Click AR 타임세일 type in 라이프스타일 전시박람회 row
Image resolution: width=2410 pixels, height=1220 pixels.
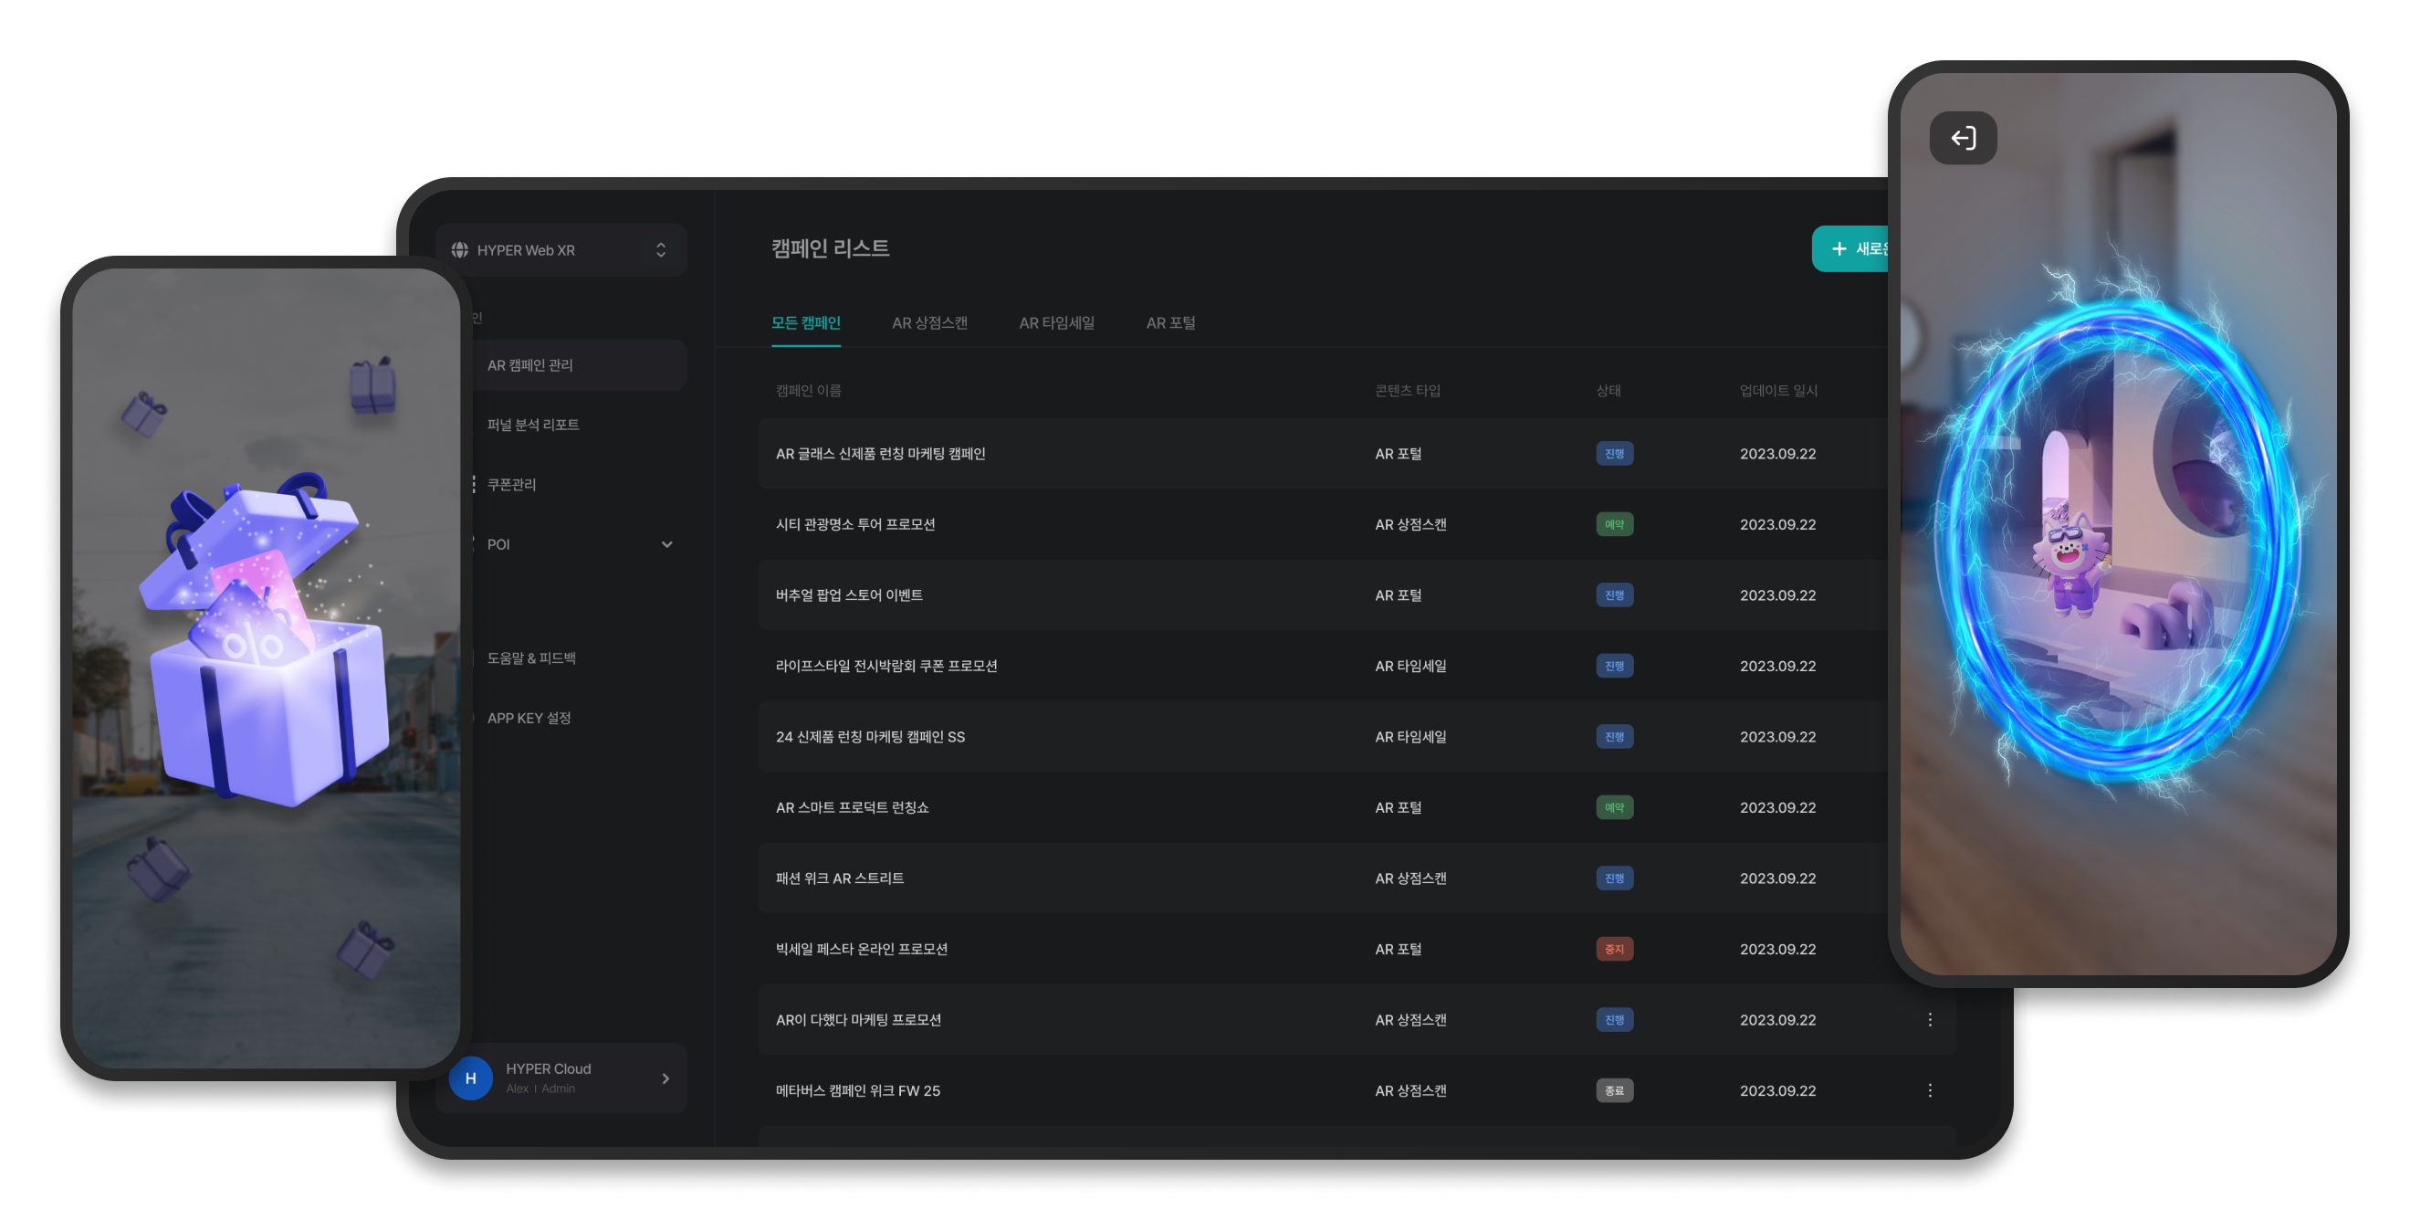click(x=1409, y=666)
